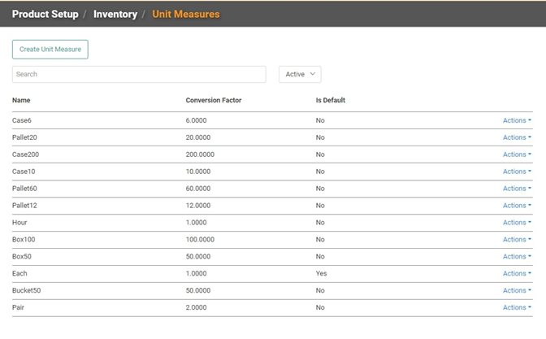Select the Unit Measures breadcrumb
This screenshot has height=339, width=546.
[186, 14]
